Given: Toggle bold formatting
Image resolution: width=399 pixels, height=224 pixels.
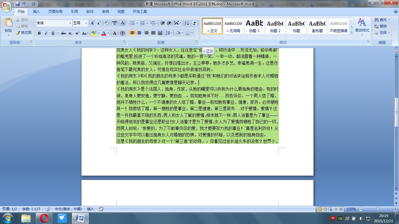Looking at the screenshot, I should [39, 33].
